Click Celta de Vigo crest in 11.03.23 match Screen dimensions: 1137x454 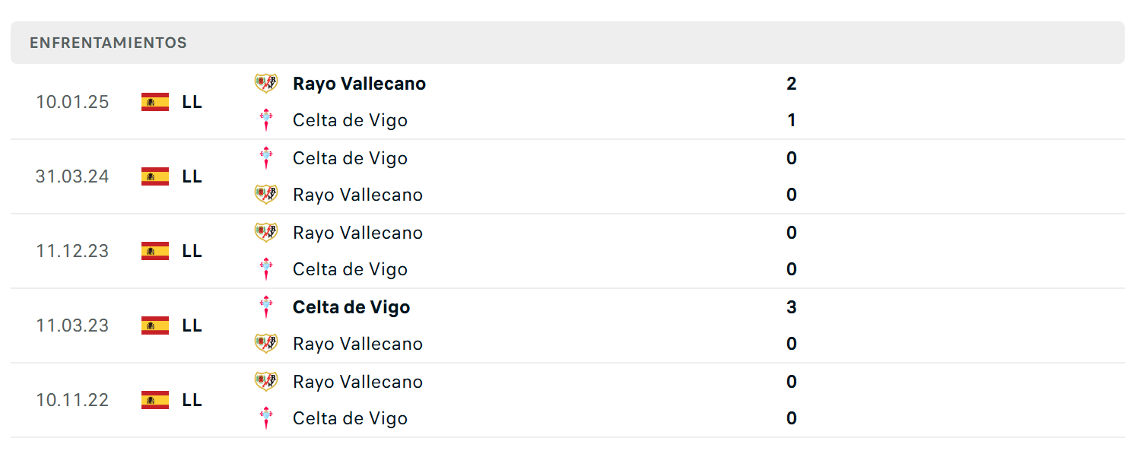coord(266,307)
